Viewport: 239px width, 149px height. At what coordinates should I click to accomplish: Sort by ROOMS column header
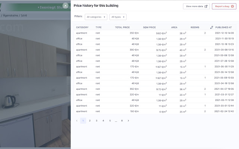click(x=195, y=27)
